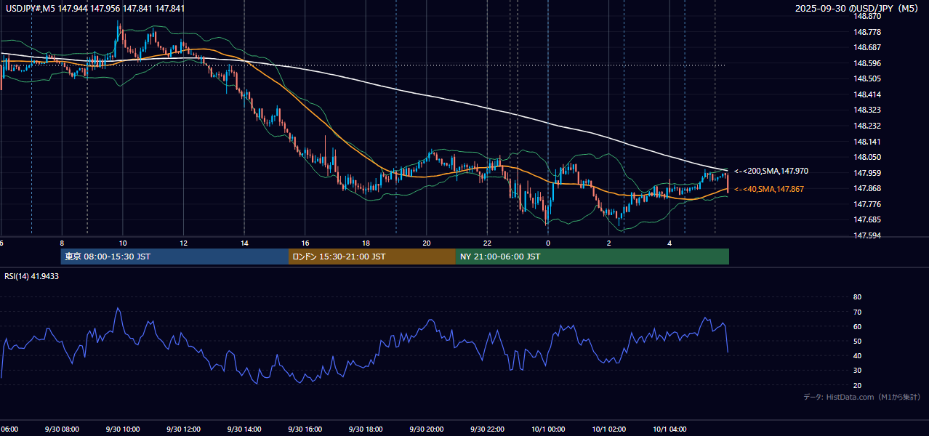Click the time axis label 9/30 22:00
Viewport: 929px width, 436px height.
pyautogui.click(x=487, y=429)
